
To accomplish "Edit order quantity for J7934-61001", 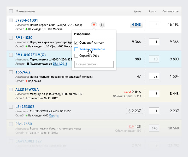I will [154, 25].
